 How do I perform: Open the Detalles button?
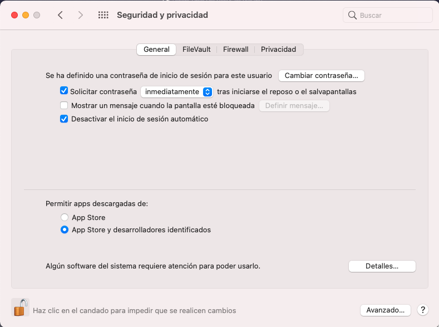[382, 266]
